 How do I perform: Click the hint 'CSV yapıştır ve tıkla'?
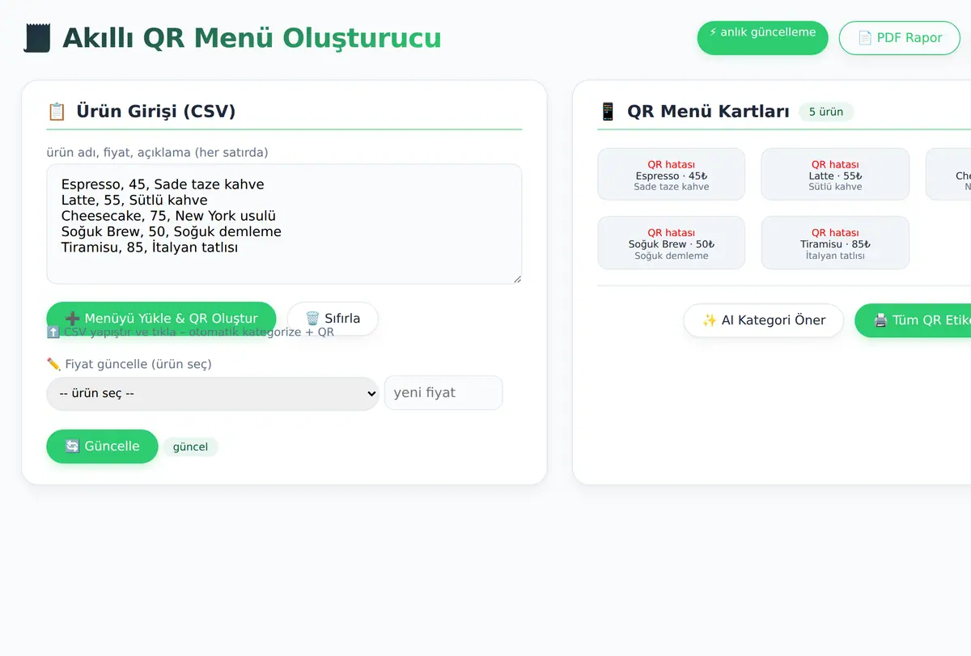[190, 332]
